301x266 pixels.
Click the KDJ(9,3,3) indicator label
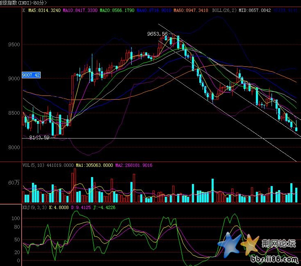[34, 207]
